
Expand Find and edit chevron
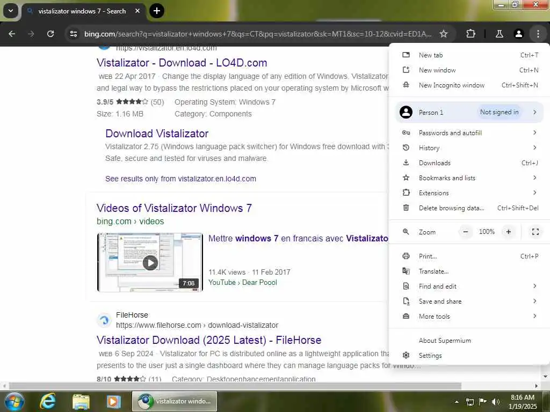(534, 286)
